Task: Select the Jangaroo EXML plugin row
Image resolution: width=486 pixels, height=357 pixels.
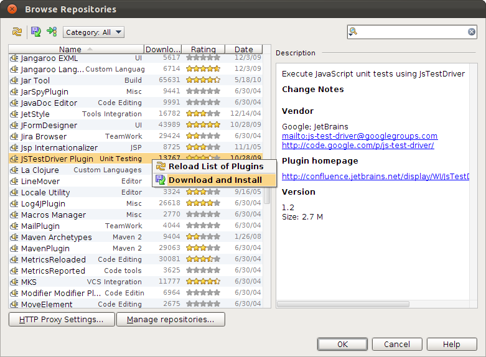Action: pos(136,58)
